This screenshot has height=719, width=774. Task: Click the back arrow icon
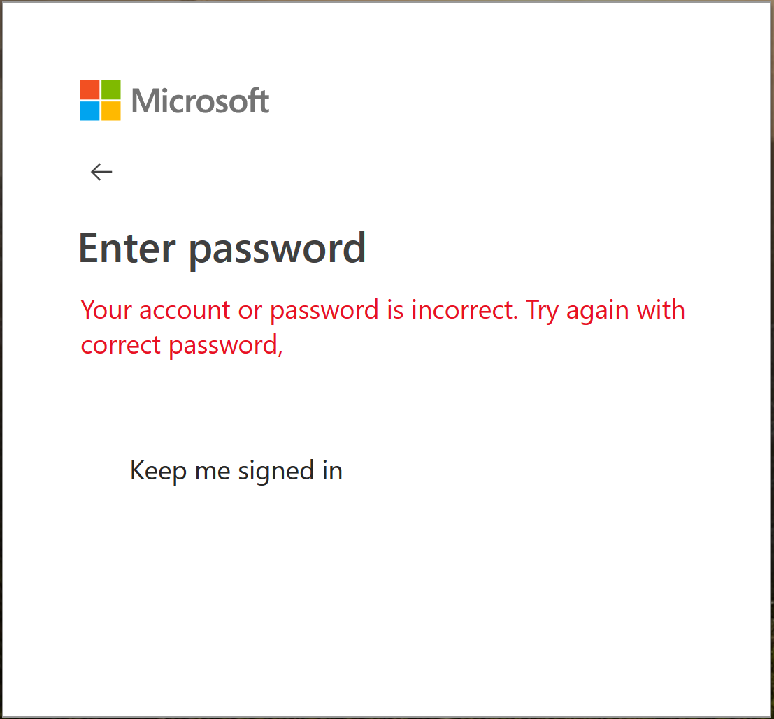point(101,172)
